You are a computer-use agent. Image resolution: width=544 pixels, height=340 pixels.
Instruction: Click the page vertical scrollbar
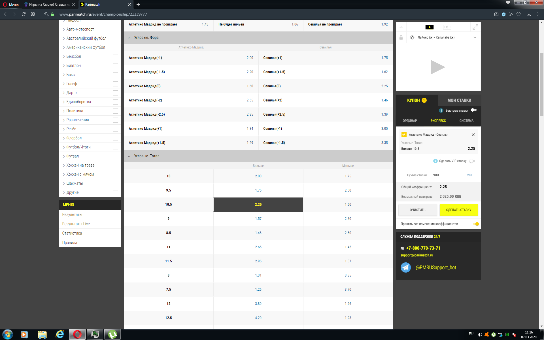point(541,85)
